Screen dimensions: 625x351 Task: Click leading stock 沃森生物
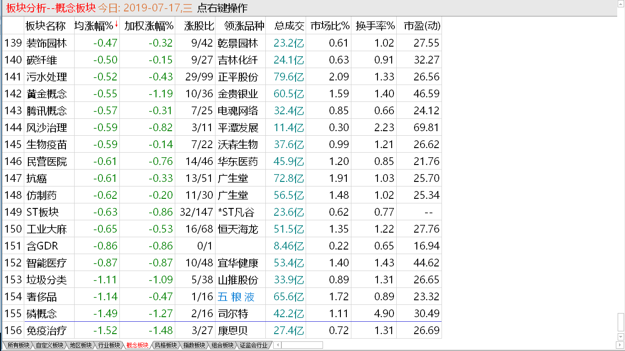(x=238, y=144)
